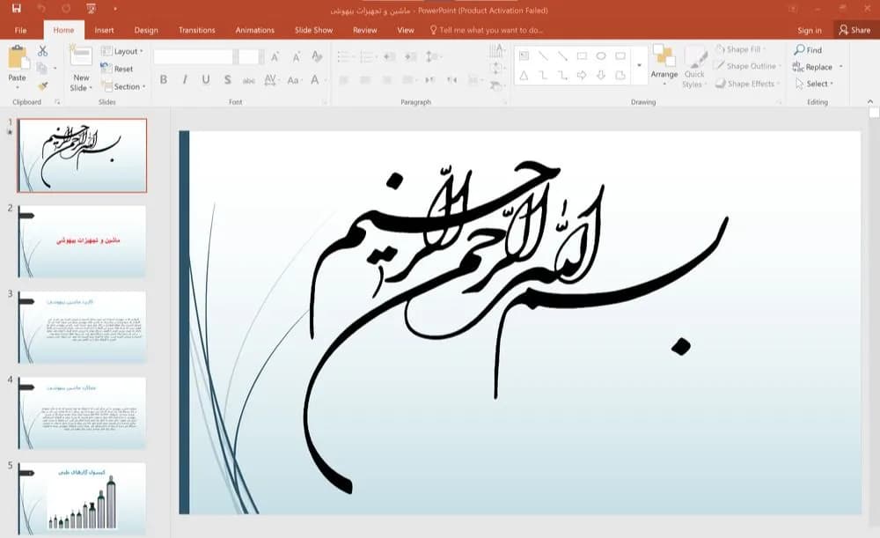Image resolution: width=880 pixels, height=538 pixels.
Task: Click the Paste clipboard icon
Action: click(18, 56)
